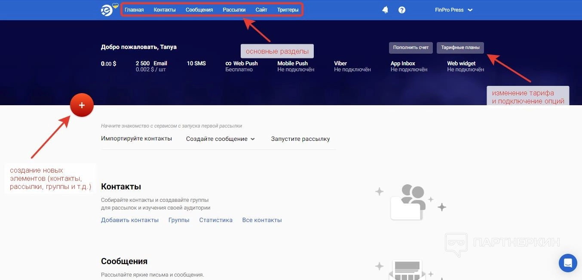Expand the FinPro Press account menu
This screenshot has height=280, width=582.
453,10
